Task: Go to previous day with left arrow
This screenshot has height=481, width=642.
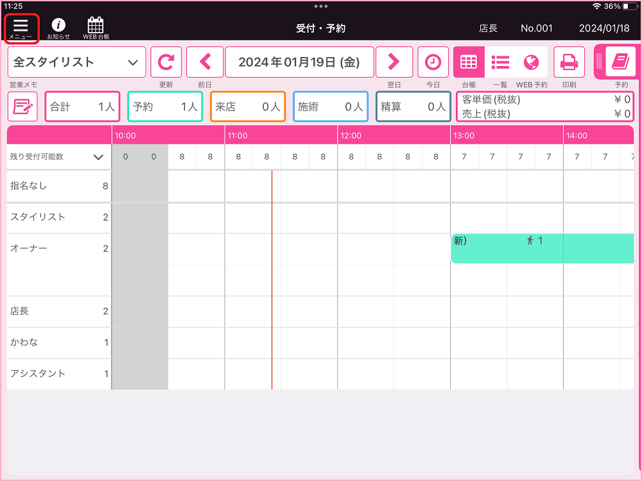Action: (x=205, y=62)
